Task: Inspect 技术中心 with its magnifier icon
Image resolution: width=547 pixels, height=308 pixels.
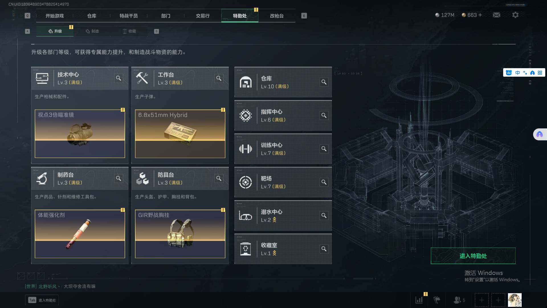Action: (119, 78)
